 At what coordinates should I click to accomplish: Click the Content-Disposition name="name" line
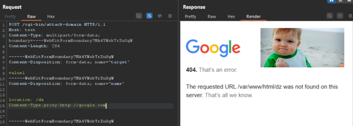[67, 84]
